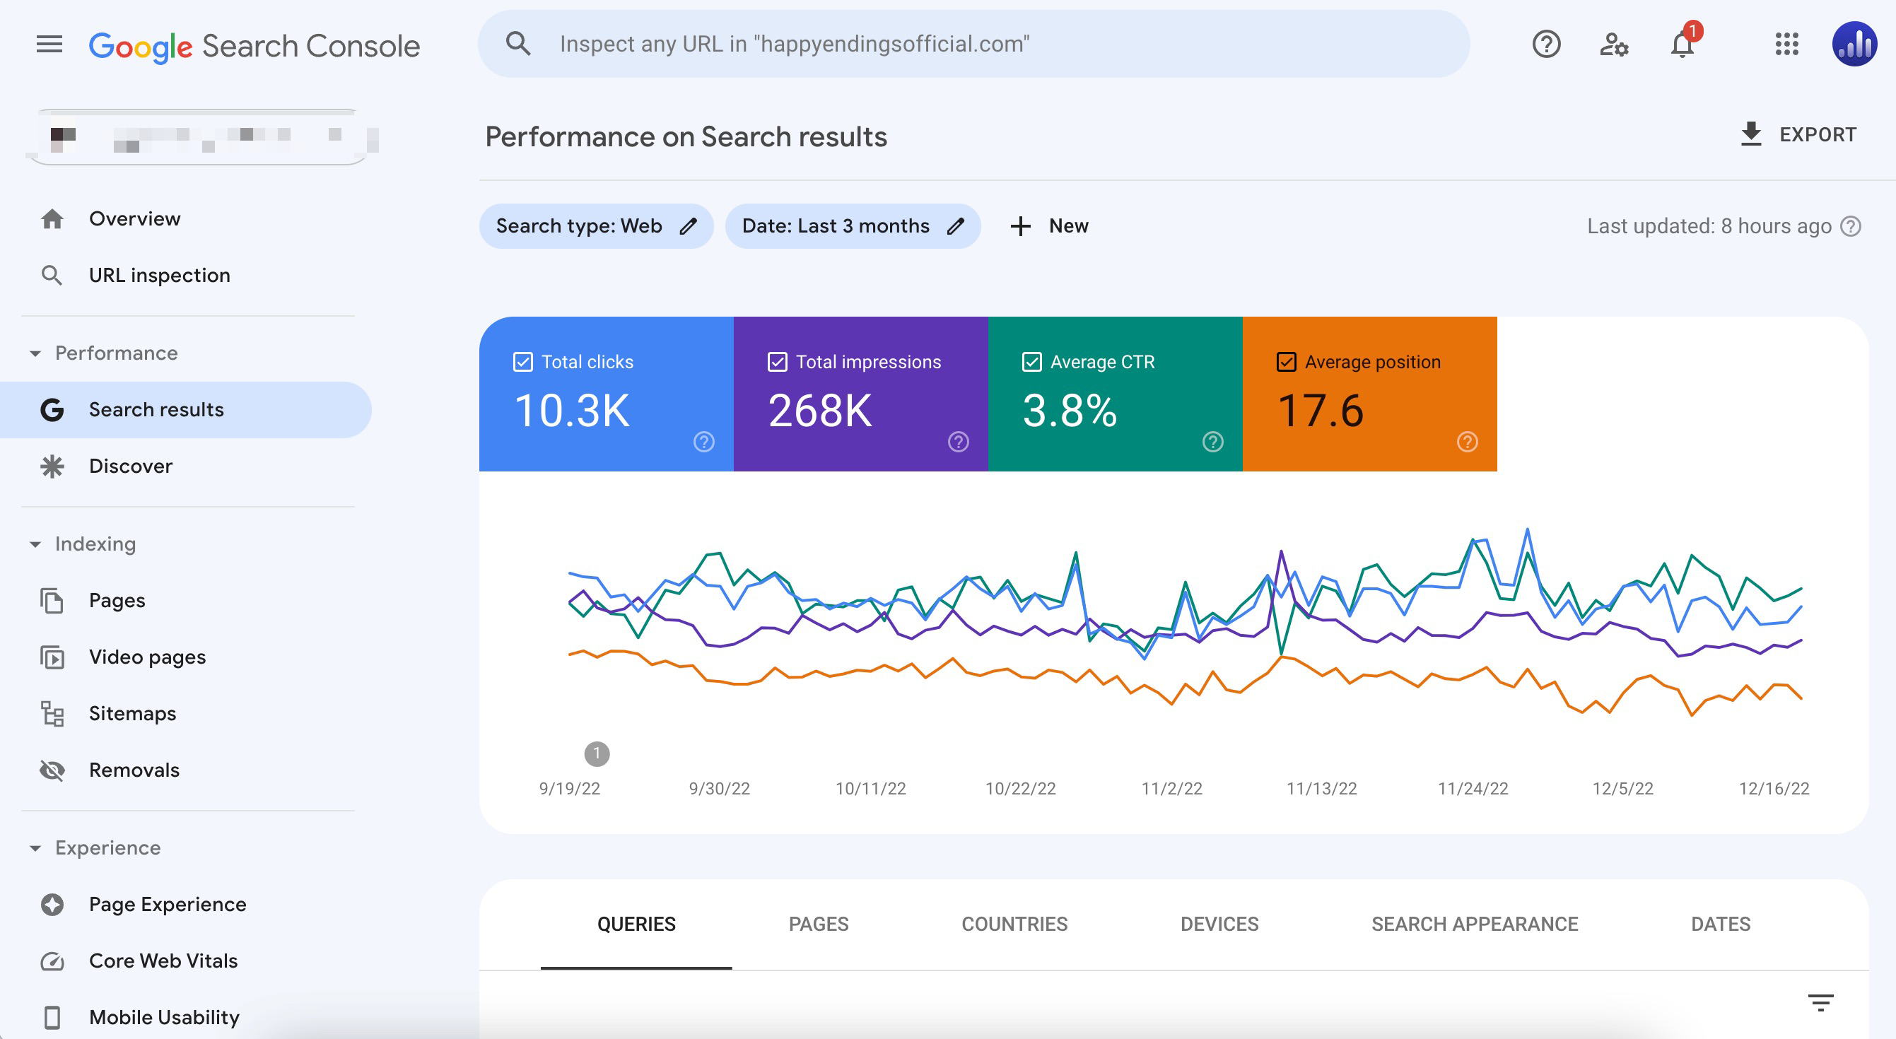Click the Video pages icon
Viewport: 1896px width, 1039px height.
(52, 657)
